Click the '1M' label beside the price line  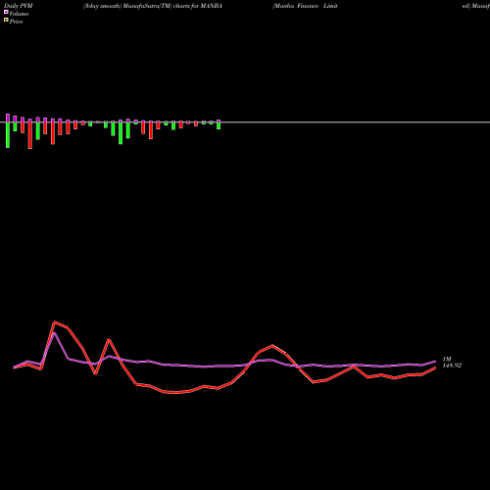447,359
